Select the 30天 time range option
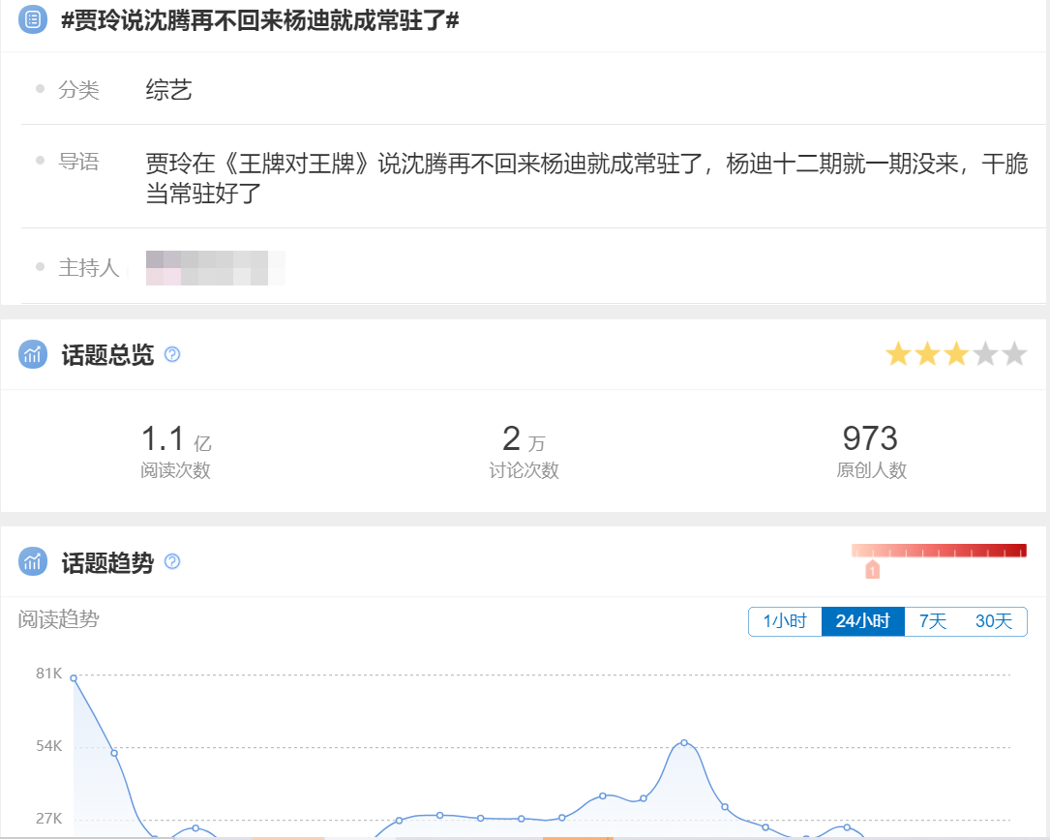The width and height of the screenshot is (1050, 840). [x=993, y=622]
